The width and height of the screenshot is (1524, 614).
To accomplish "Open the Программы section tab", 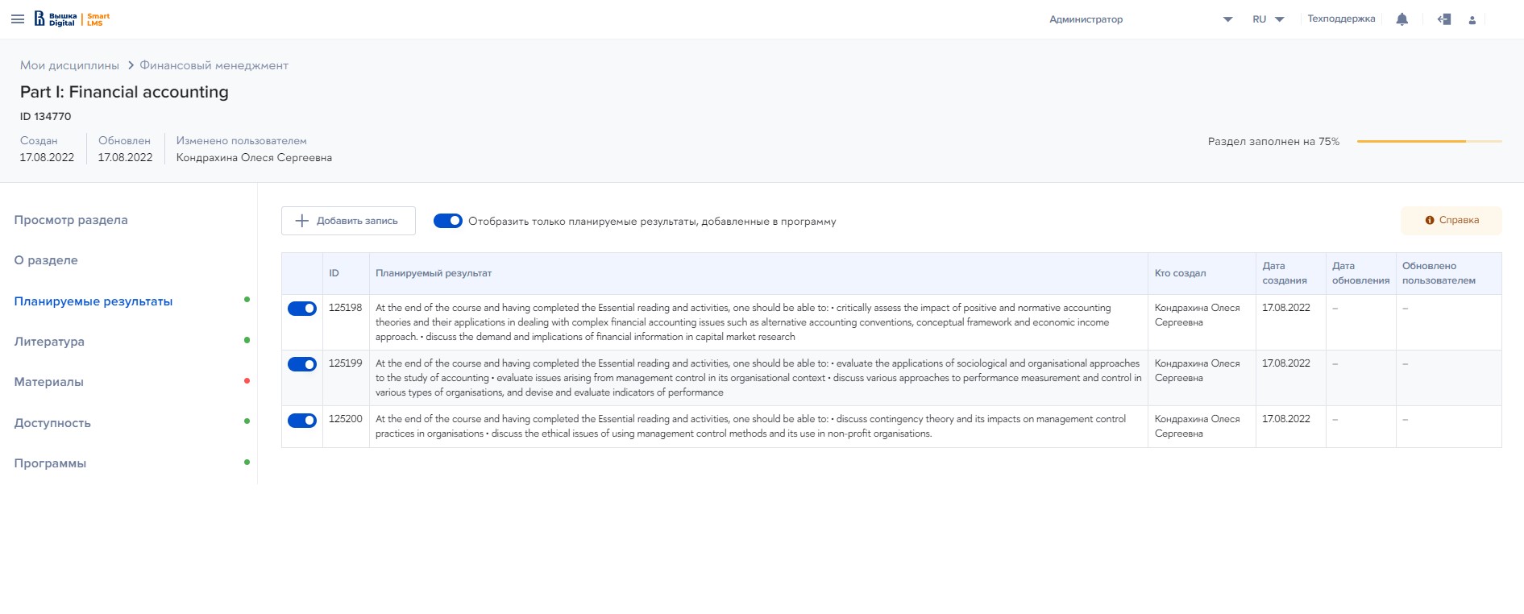I will tap(50, 463).
